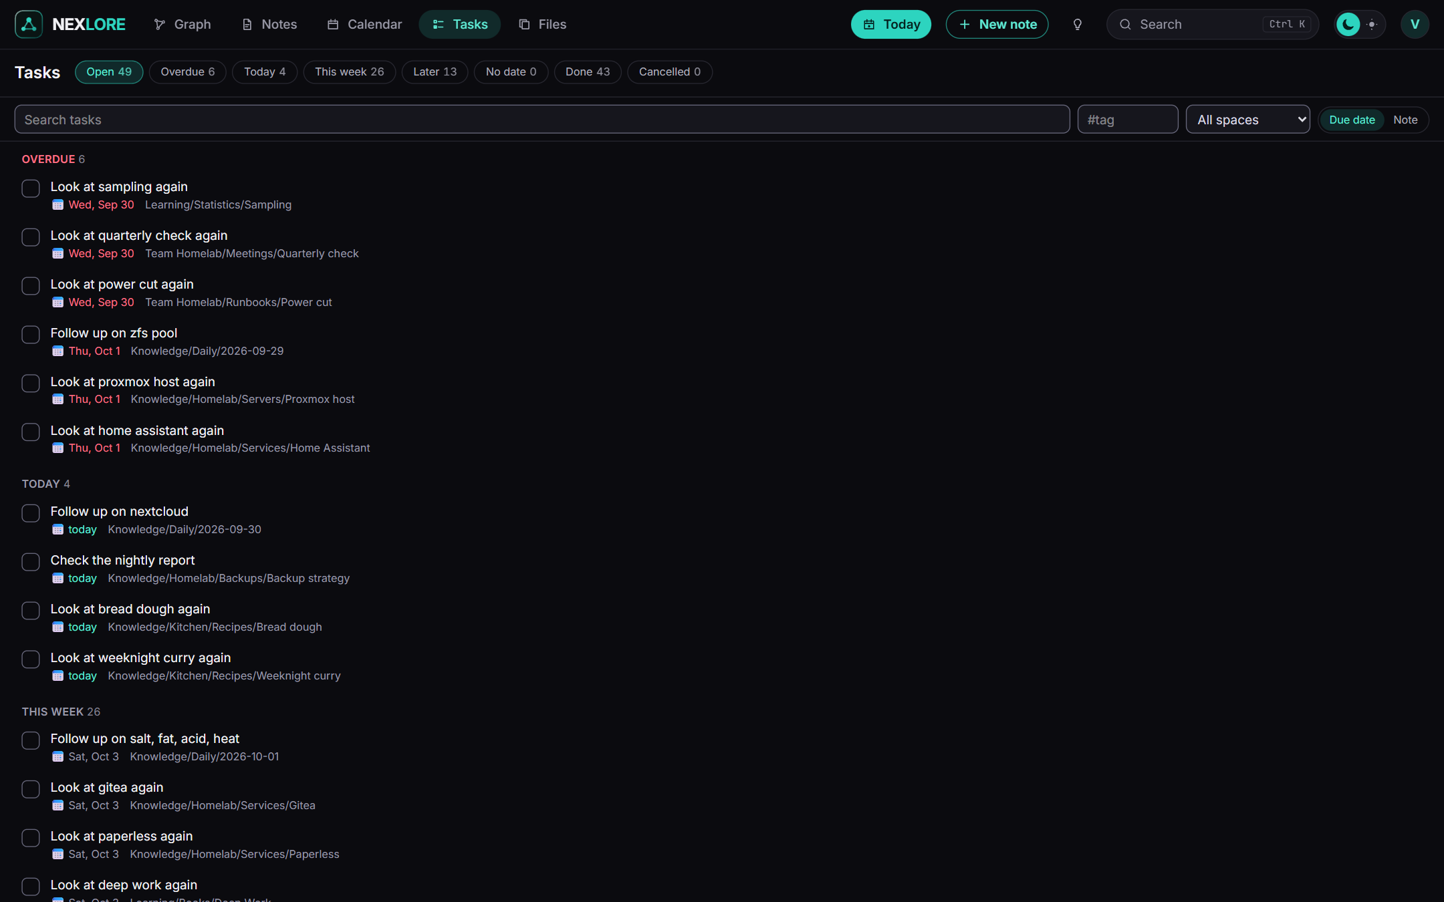Viewport: 1444px width, 902px height.
Task: Tick Look at weeknight curry again
Action: coord(31,659)
